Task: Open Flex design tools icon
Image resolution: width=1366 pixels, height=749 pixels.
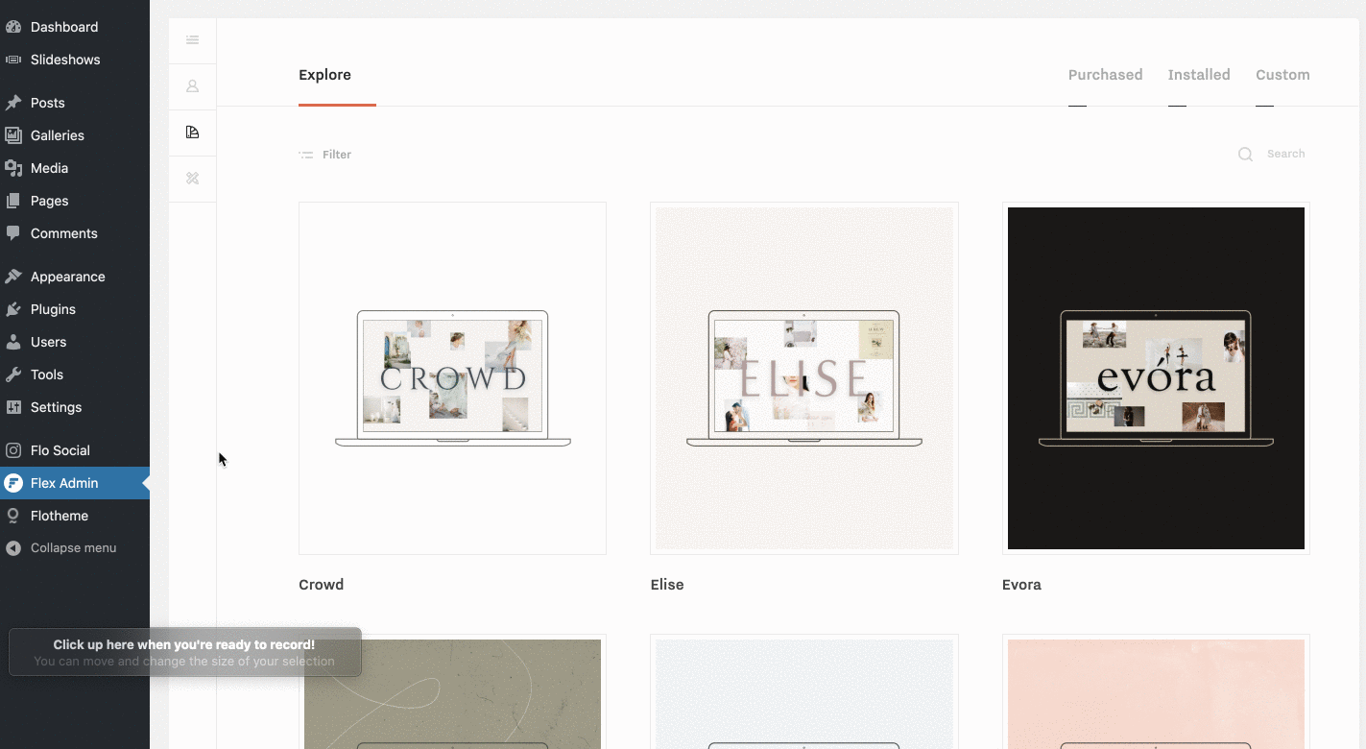Action: coord(193,179)
